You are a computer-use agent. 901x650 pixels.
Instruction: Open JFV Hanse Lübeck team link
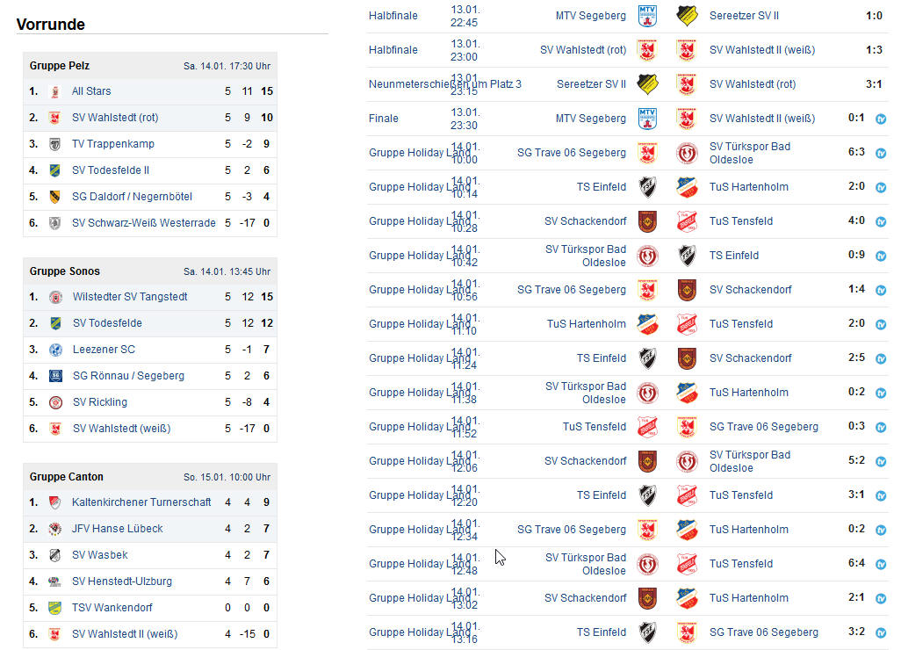pyautogui.click(x=117, y=529)
